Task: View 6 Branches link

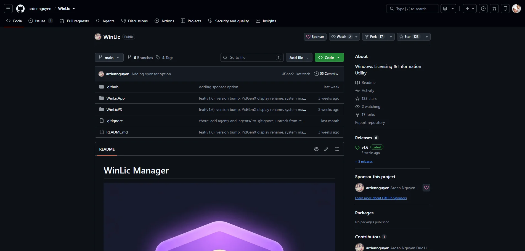Action: (x=140, y=58)
